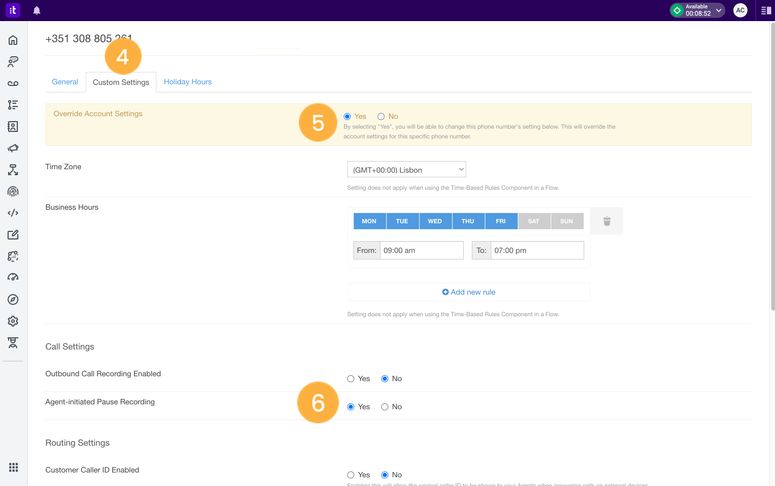Open the Home dashboard from the sidebar
This screenshot has width=775, height=486.
point(13,40)
